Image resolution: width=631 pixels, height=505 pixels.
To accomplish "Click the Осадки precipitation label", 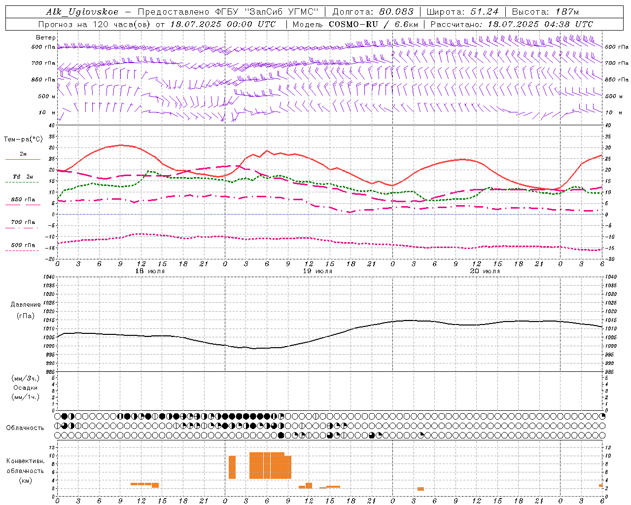I will 25,388.
